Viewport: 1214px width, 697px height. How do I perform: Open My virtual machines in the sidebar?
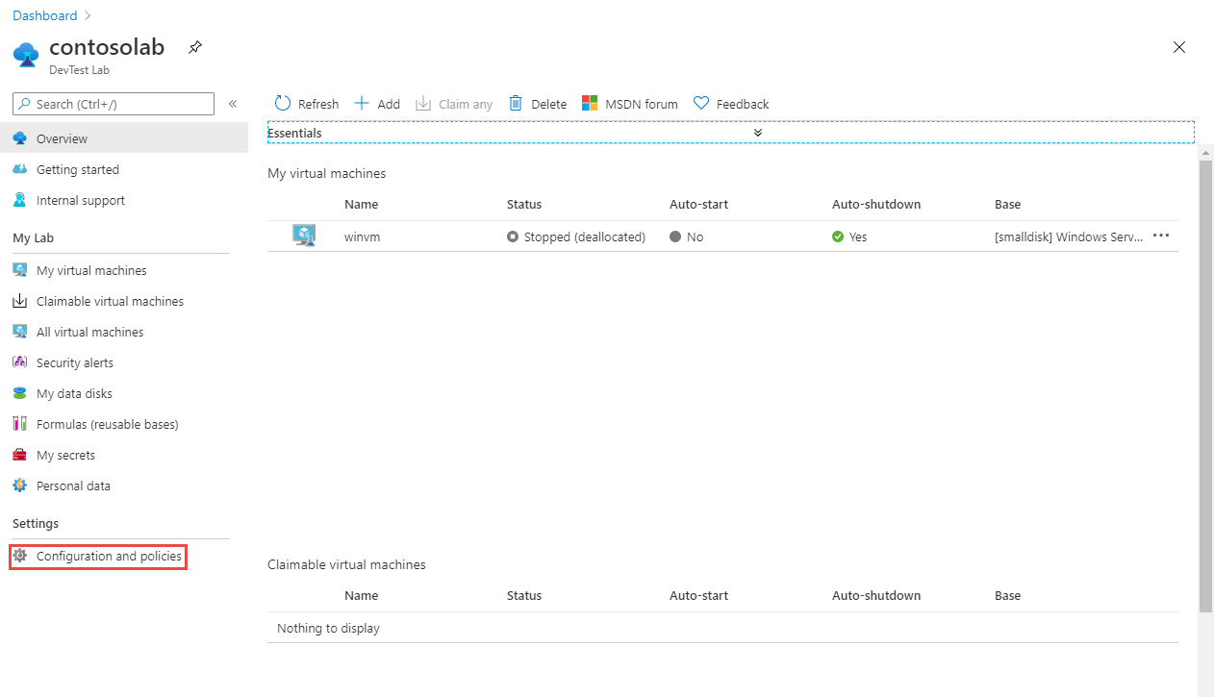point(91,269)
